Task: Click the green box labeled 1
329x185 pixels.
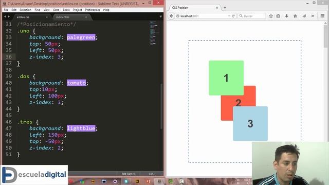Action: point(226,78)
